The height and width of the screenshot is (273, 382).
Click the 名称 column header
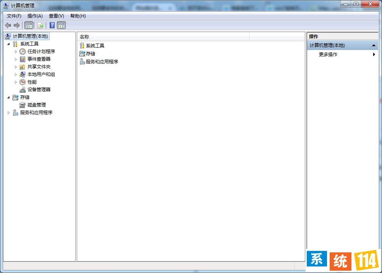click(84, 37)
